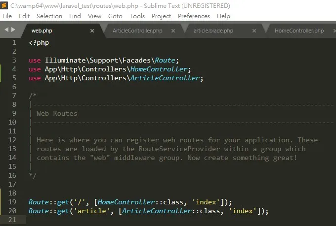Click 'ArticleController' on route line 20
This screenshot has width=336, height=226.
point(157,211)
